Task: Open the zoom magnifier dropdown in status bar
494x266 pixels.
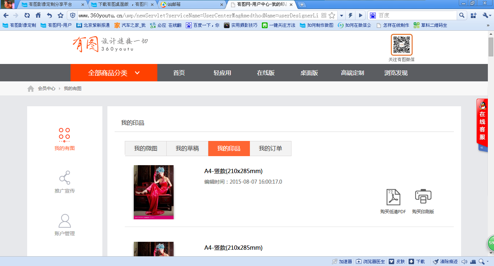Action: (484, 261)
